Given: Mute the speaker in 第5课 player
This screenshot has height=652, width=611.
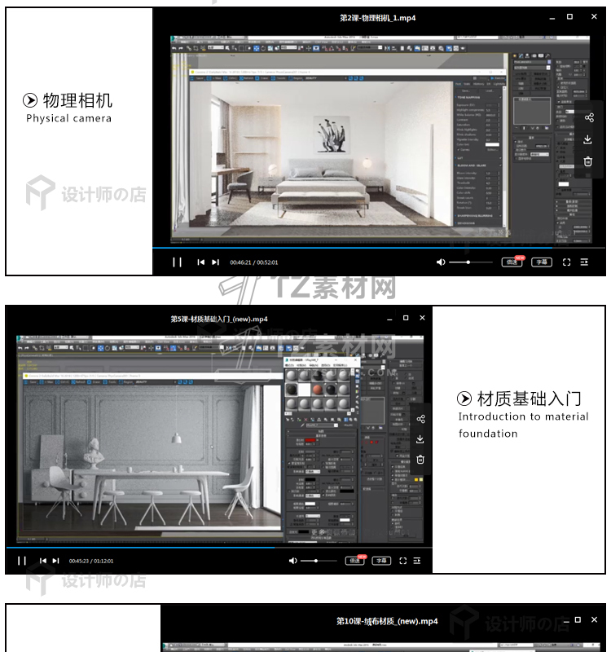Looking at the screenshot, I should [293, 561].
